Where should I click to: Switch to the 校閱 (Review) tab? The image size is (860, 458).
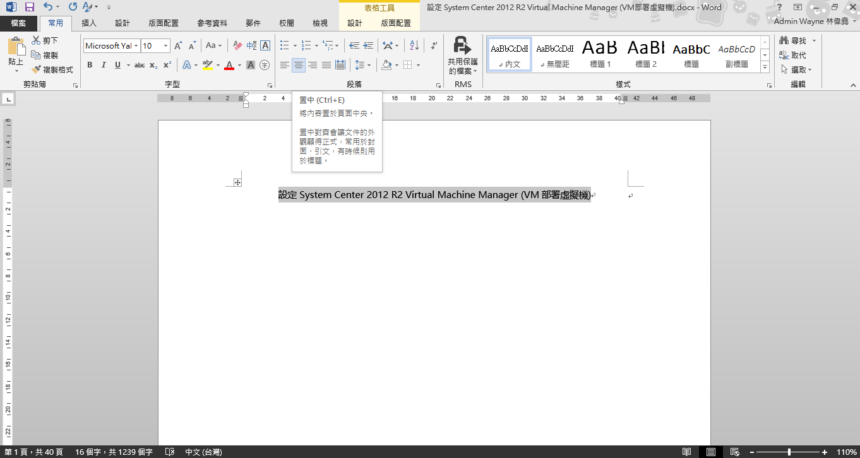[286, 23]
